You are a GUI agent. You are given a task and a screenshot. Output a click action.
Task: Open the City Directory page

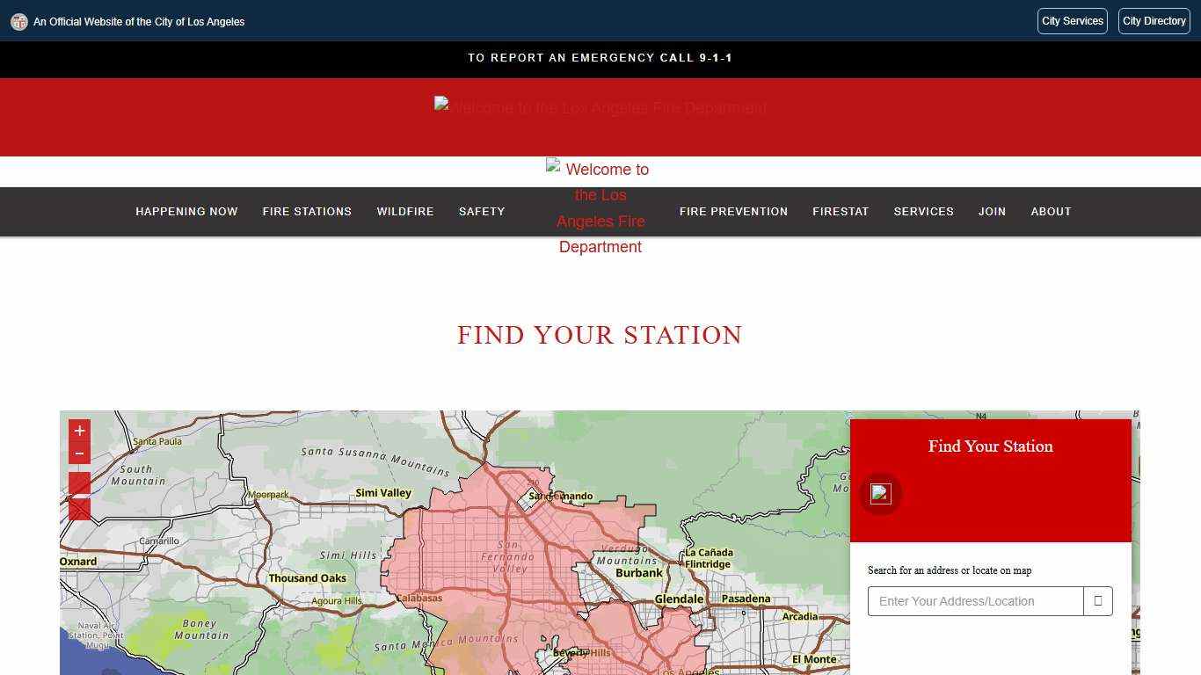coord(1154,21)
